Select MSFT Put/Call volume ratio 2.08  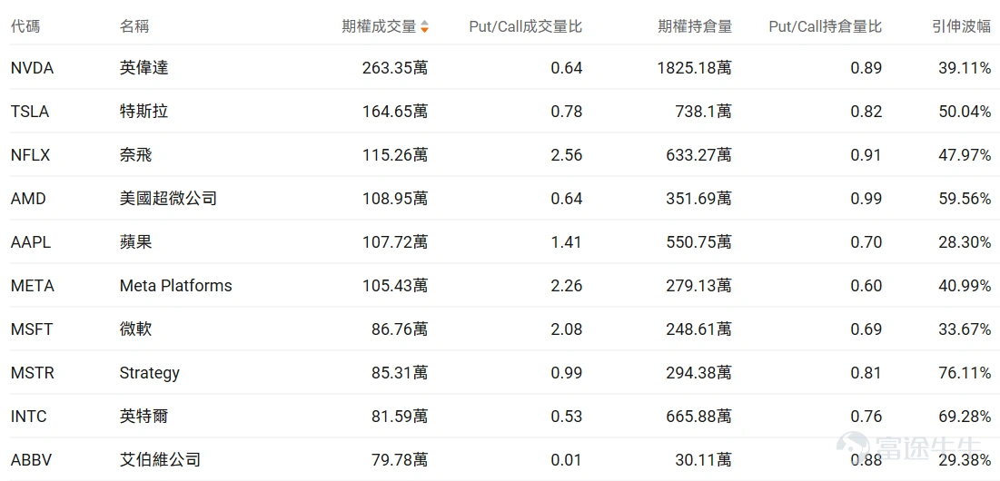click(x=567, y=329)
